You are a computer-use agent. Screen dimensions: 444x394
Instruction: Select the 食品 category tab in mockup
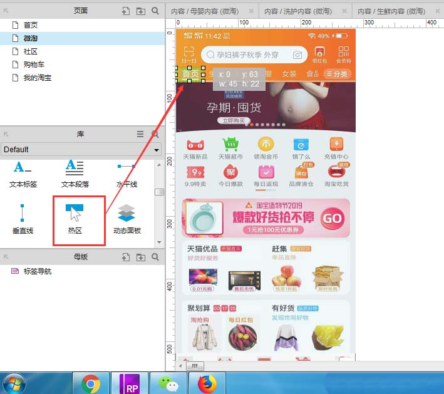(x=312, y=74)
